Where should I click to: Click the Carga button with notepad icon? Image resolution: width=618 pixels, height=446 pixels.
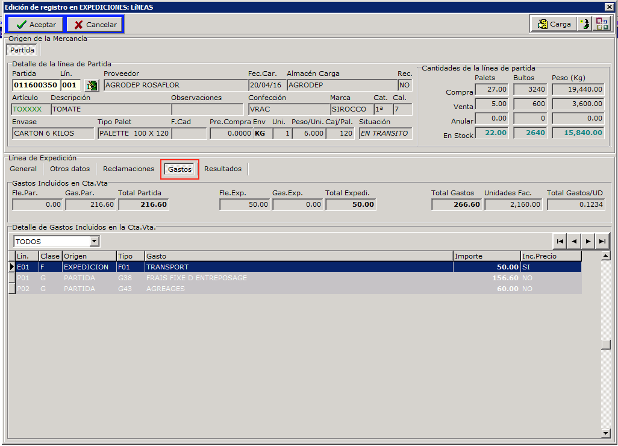[x=552, y=24]
